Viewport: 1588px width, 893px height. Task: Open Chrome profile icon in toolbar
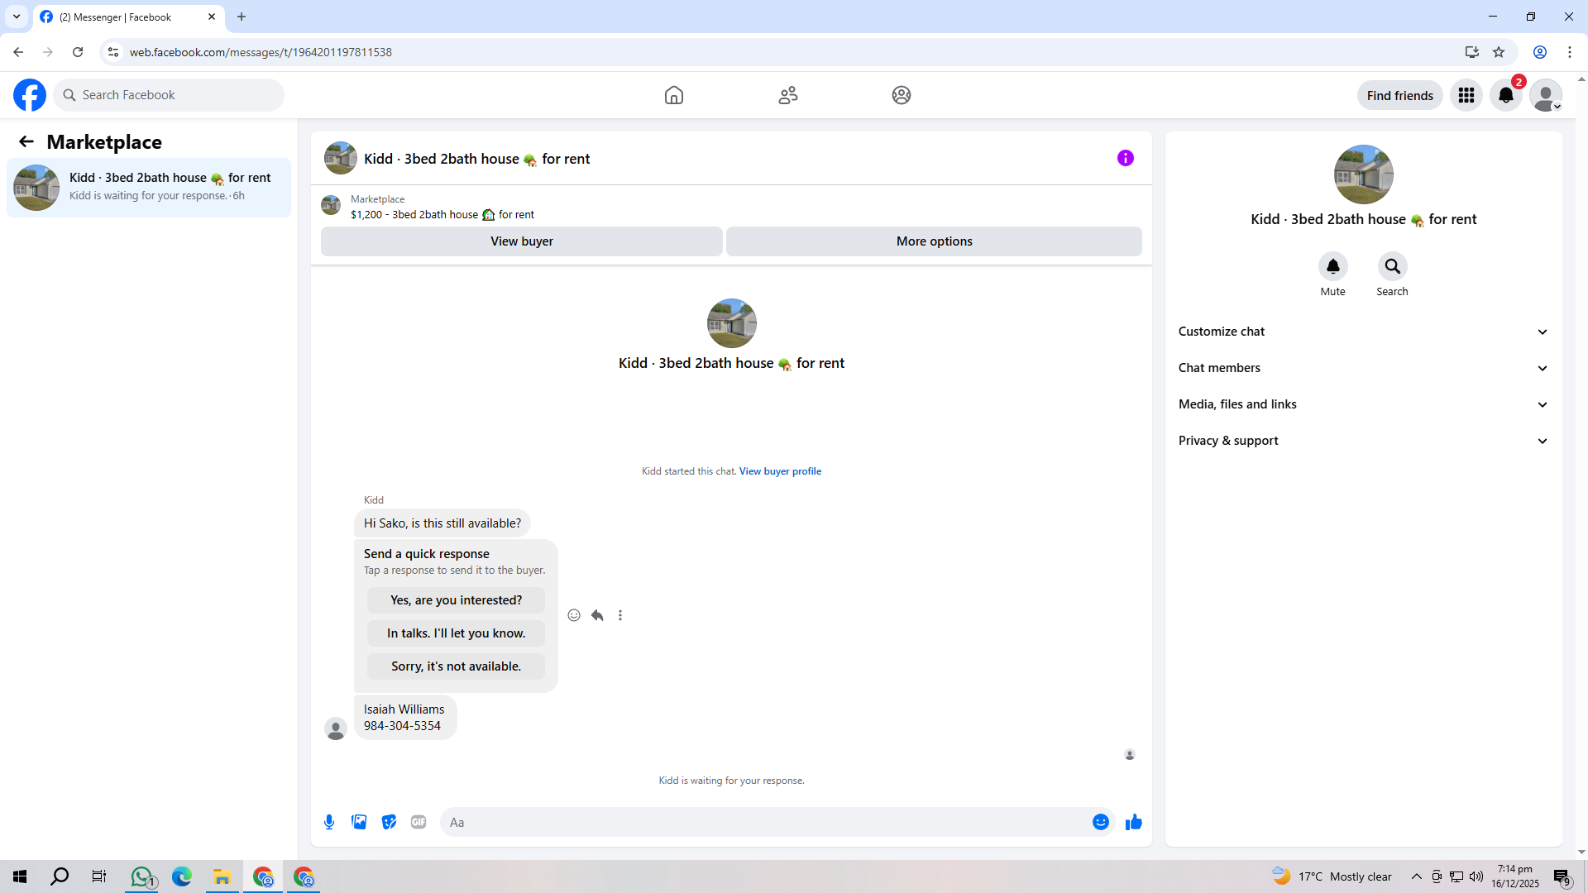tap(1540, 52)
